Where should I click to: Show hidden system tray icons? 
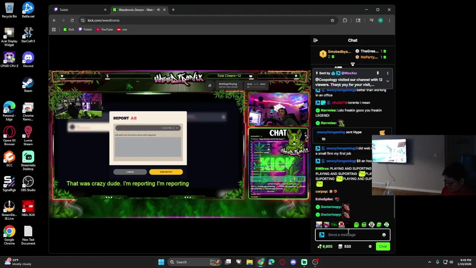point(430,262)
